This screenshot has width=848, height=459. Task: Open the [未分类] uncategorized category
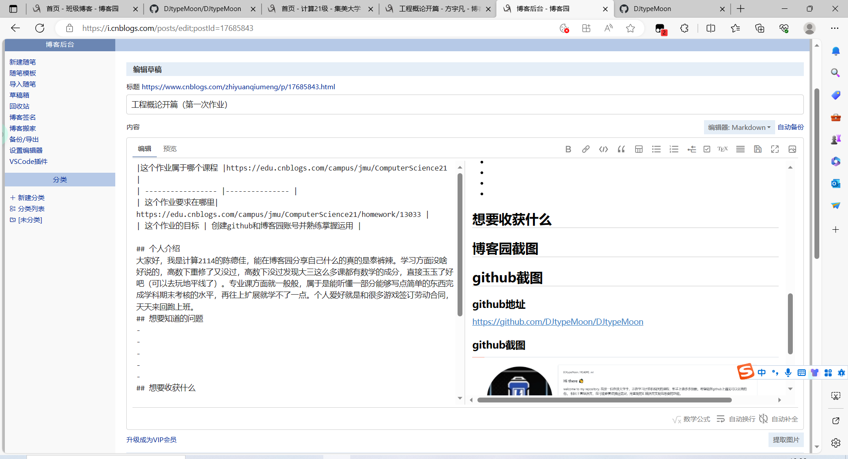pos(26,220)
